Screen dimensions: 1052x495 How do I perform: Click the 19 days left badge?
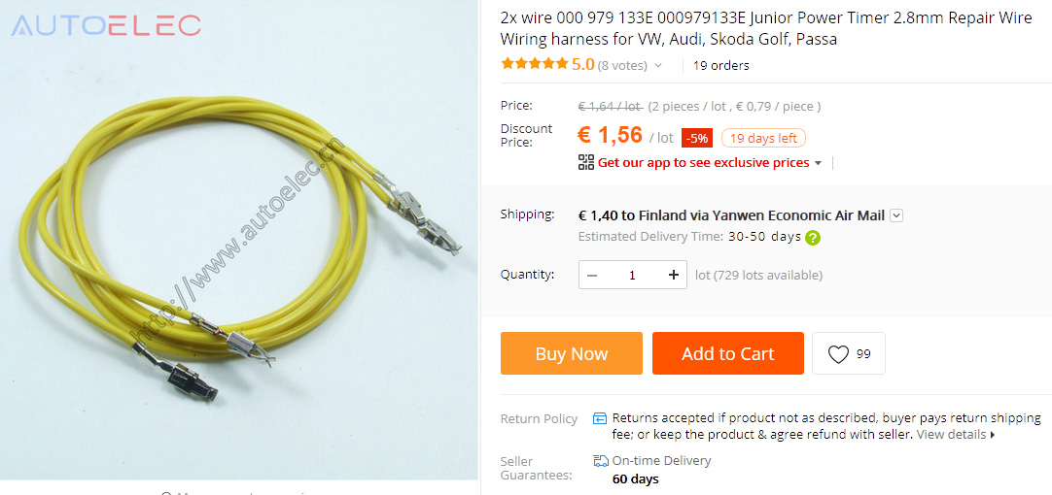click(x=763, y=138)
